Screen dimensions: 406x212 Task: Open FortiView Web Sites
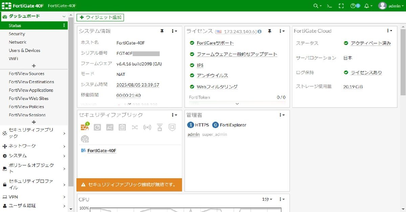(x=29, y=98)
